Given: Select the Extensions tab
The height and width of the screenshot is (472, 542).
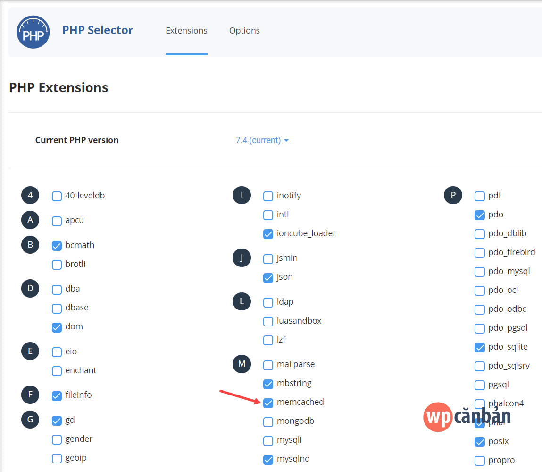Looking at the screenshot, I should click(186, 31).
